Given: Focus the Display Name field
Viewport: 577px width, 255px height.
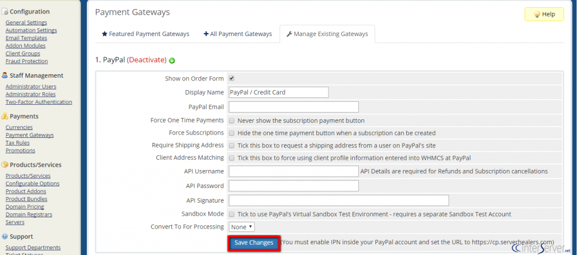Looking at the screenshot, I should click(x=278, y=92).
